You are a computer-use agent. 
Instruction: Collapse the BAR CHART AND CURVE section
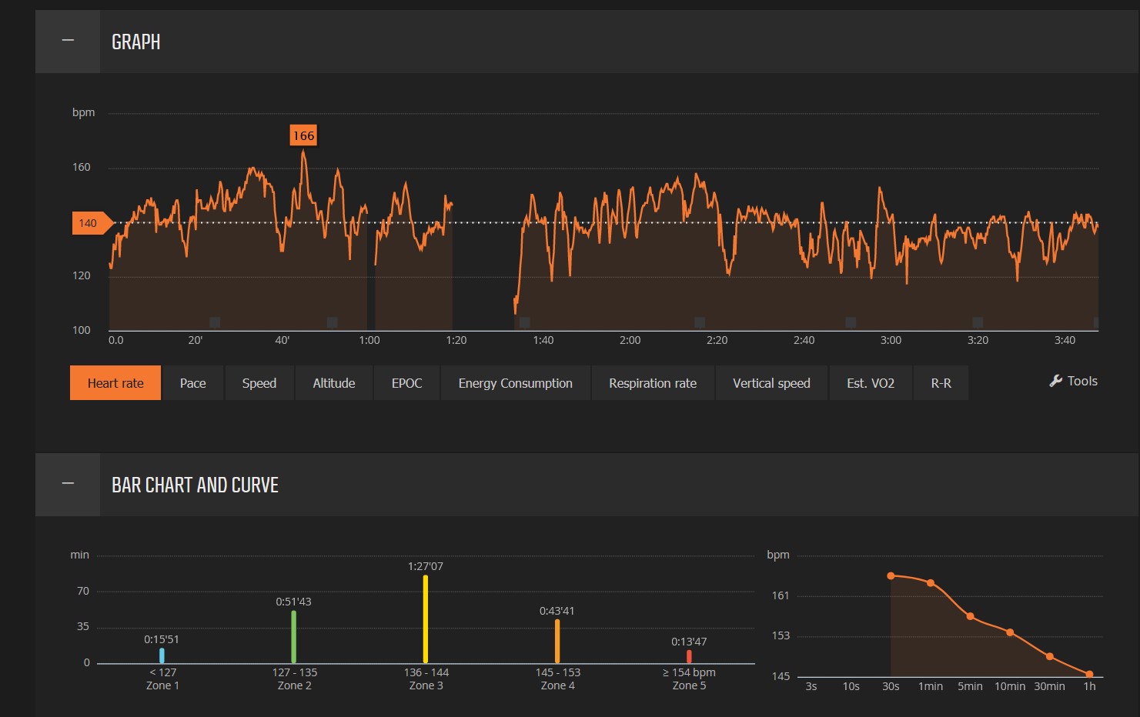point(68,484)
